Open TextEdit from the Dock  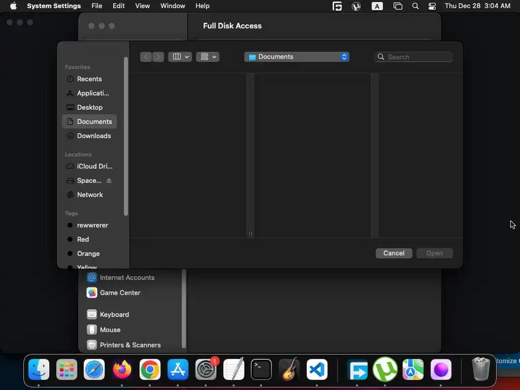pos(234,369)
